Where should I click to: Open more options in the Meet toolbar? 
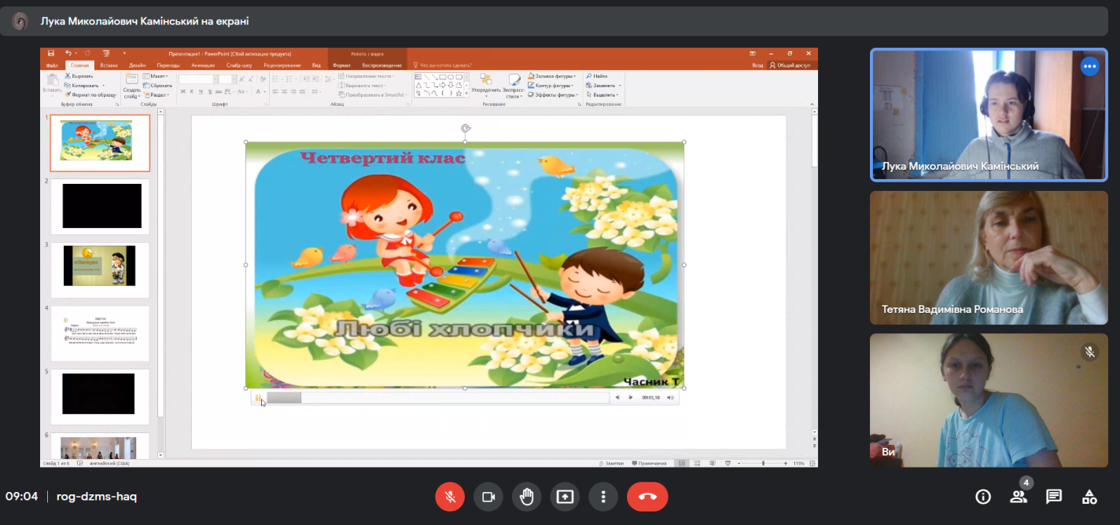coord(603,497)
